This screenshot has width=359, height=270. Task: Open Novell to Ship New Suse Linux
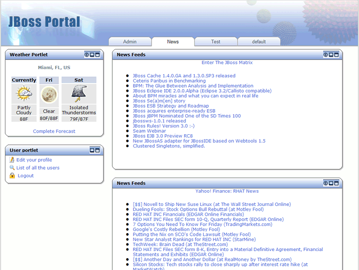pos(212,204)
